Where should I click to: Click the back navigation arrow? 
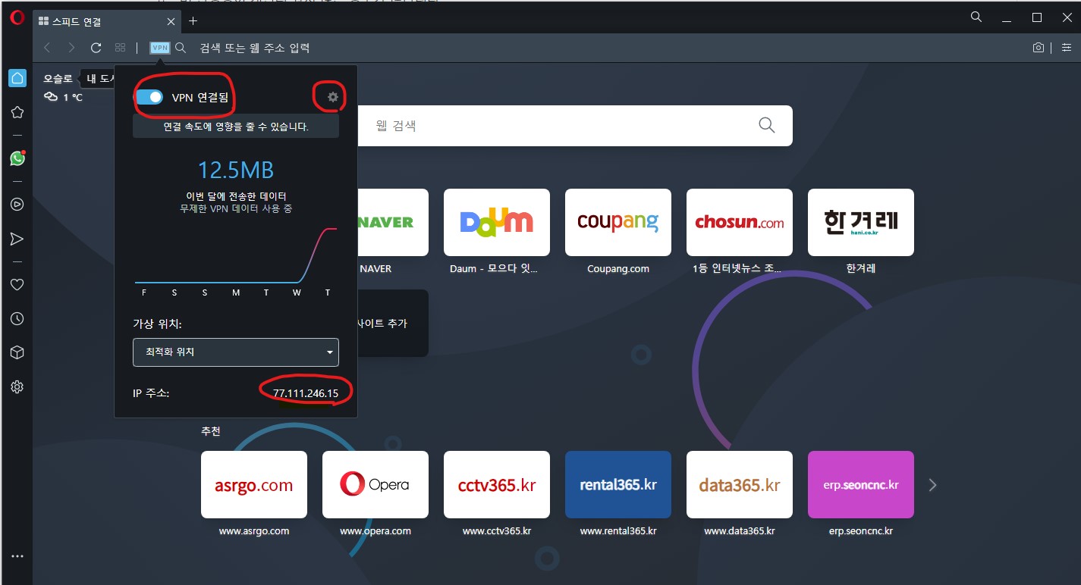pyautogui.click(x=47, y=48)
